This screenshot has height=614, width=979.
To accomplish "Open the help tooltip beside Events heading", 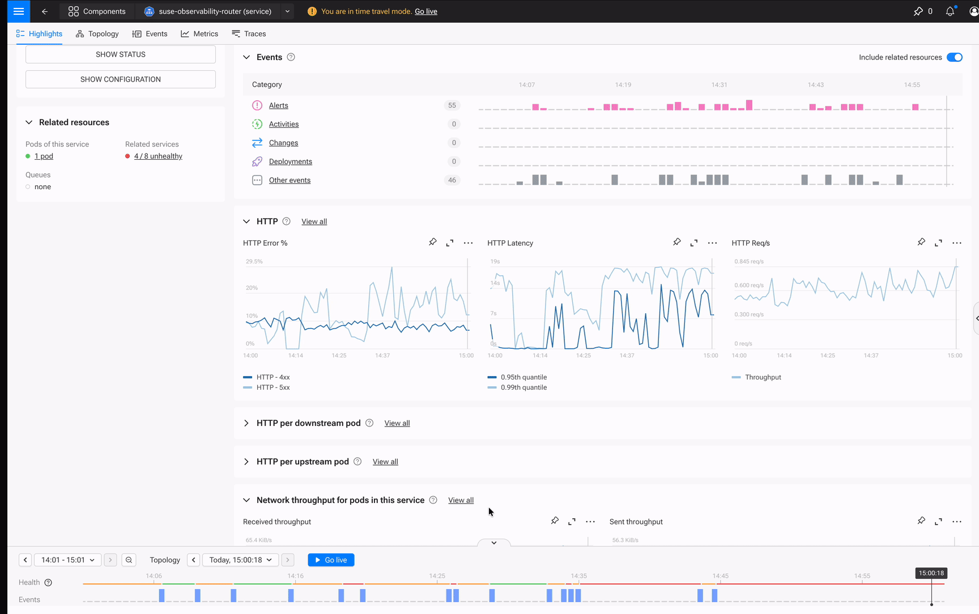I will tap(291, 57).
